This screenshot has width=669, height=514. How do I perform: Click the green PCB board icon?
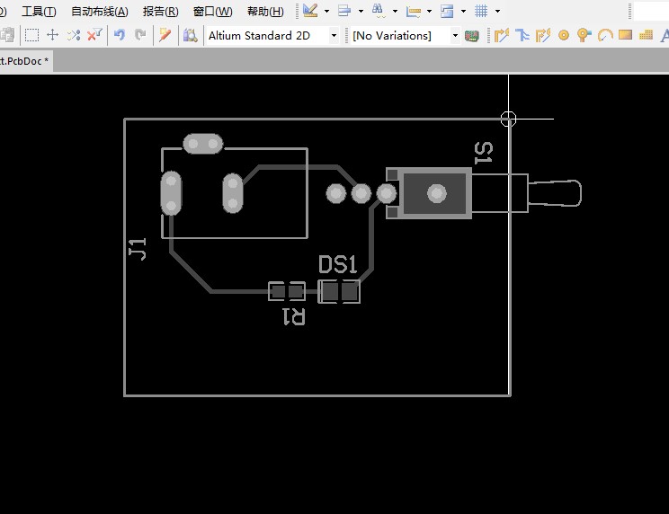point(472,36)
